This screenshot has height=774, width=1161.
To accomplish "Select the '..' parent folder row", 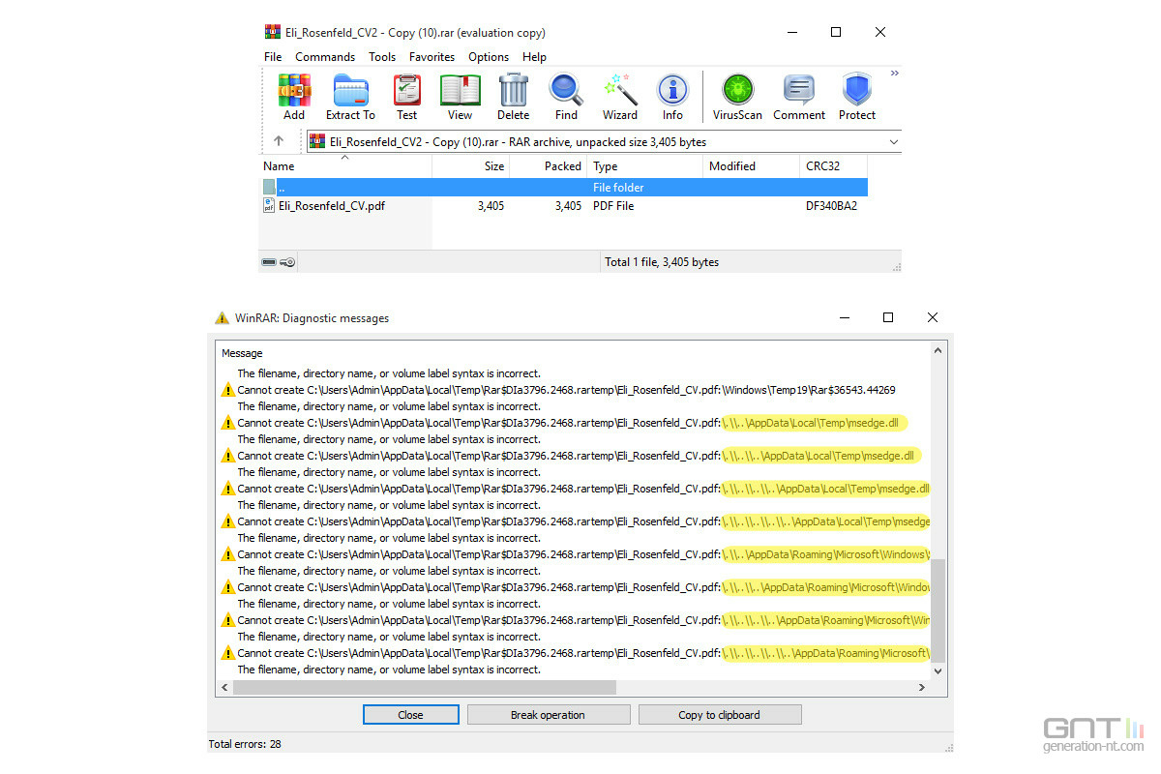I will 563,187.
